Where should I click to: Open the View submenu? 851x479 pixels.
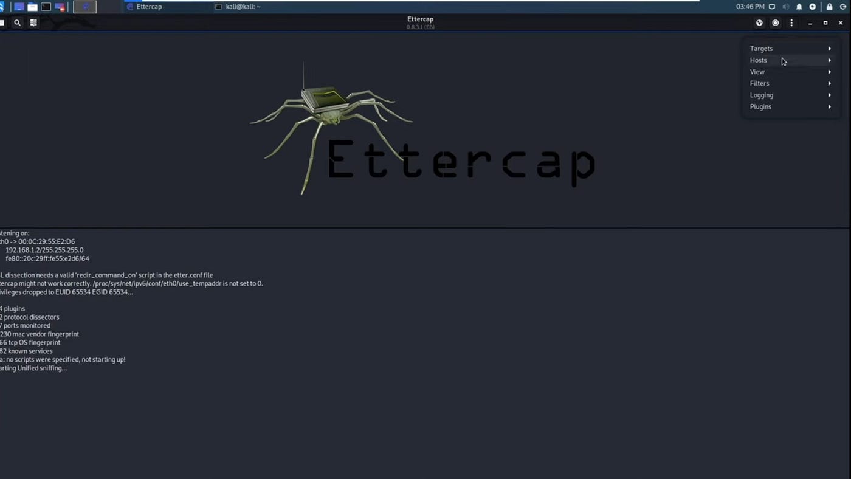[x=790, y=72]
